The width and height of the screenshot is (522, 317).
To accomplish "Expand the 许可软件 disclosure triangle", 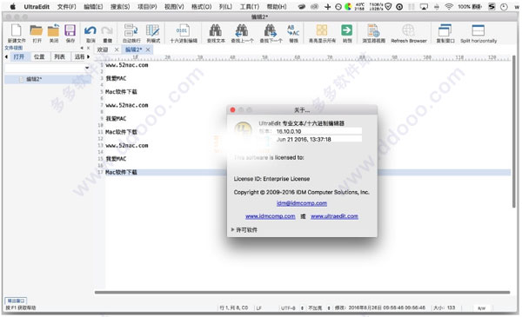I will point(232,229).
